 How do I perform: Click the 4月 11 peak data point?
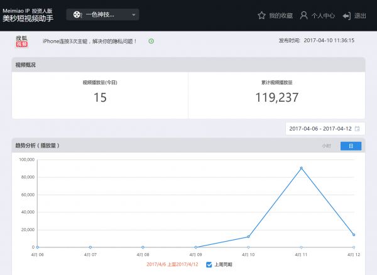coord(302,168)
